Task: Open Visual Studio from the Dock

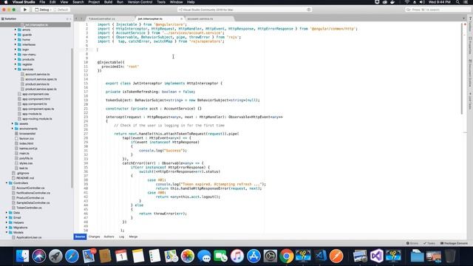Action: pyautogui.click(x=377, y=256)
